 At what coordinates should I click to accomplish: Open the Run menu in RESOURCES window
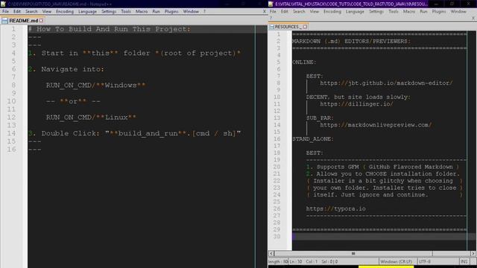[423, 11]
